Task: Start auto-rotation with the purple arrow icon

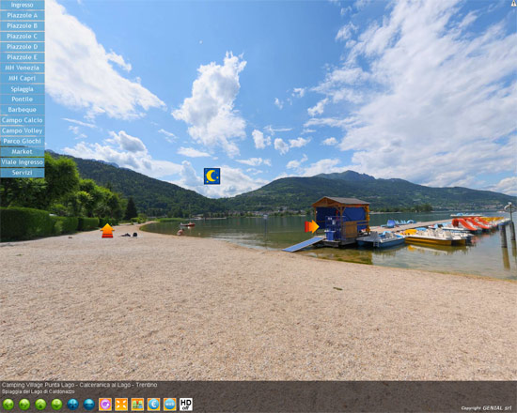Action: coord(105,405)
